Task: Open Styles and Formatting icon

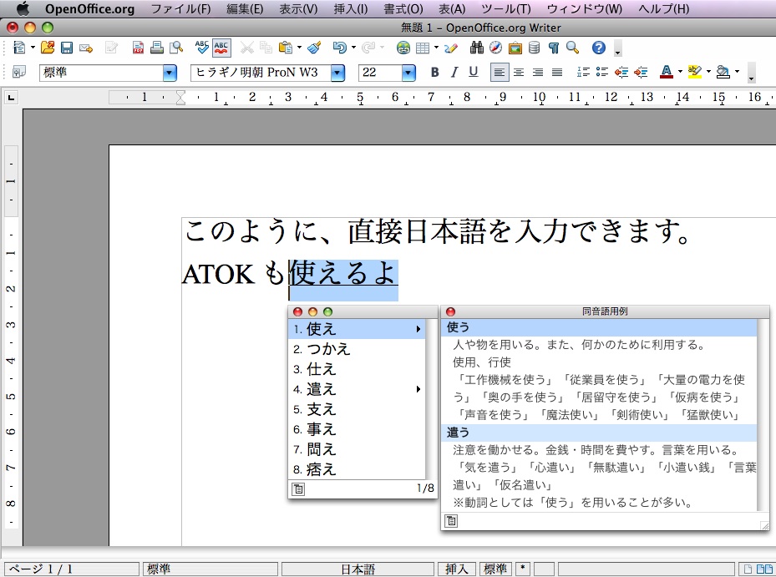Action: (x=19, y=73)
